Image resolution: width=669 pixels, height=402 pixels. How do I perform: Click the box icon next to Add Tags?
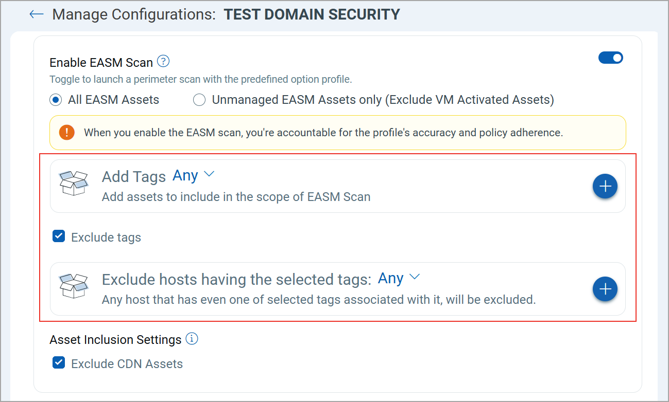73,183
